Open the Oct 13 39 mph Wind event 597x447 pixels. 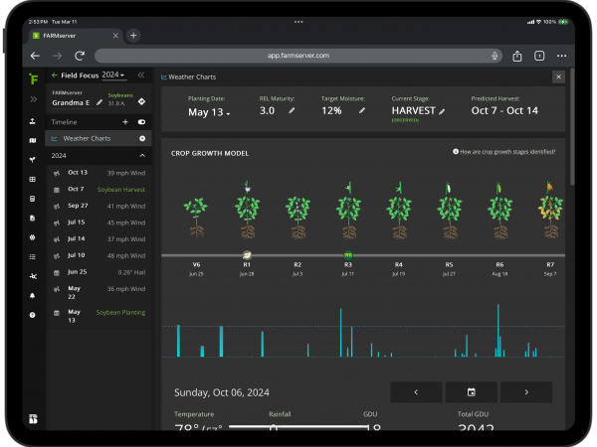pyautogui.click(x=99, y=173)
